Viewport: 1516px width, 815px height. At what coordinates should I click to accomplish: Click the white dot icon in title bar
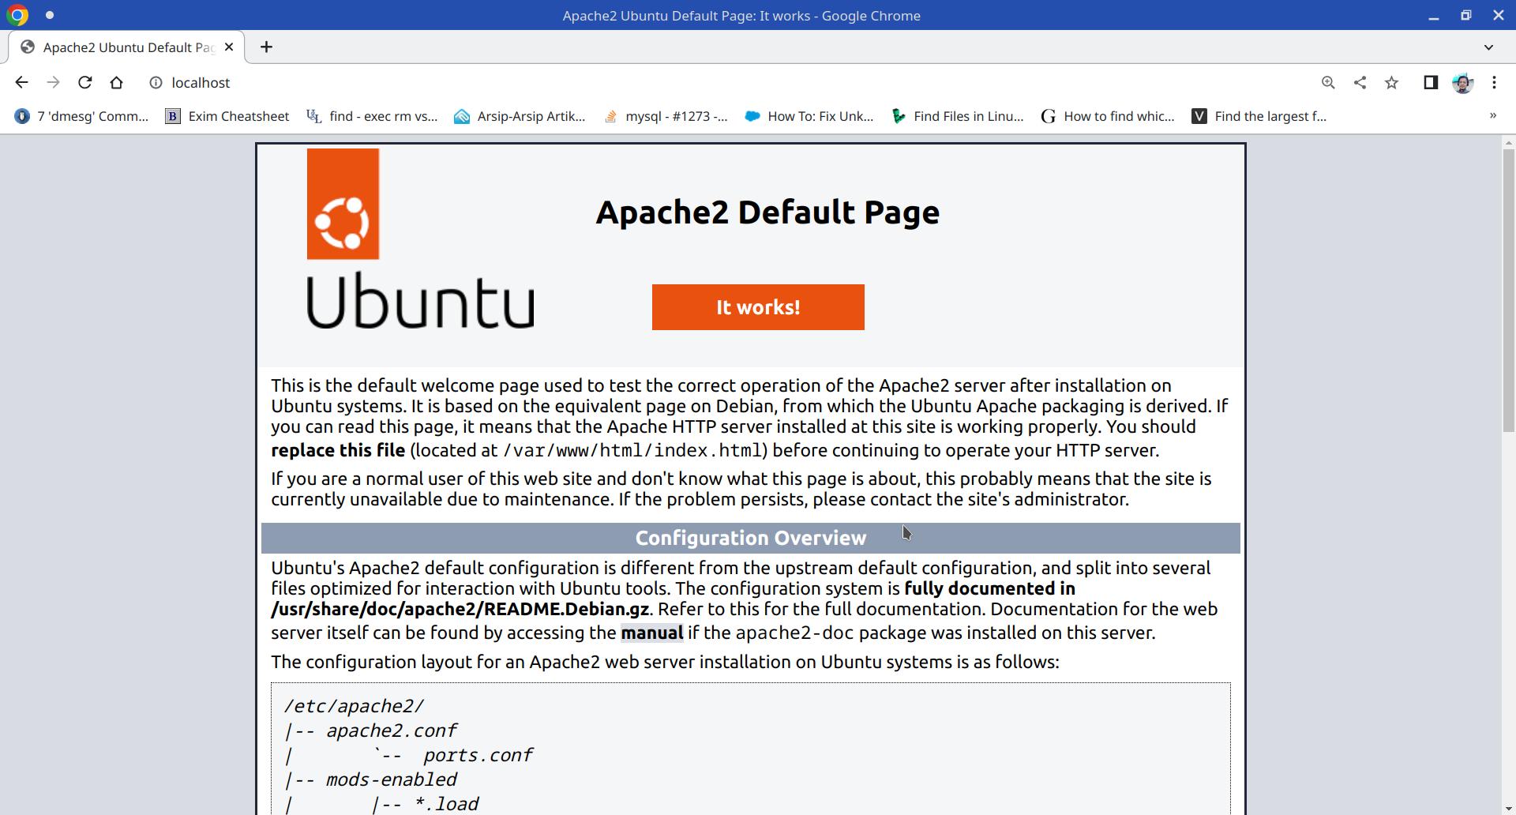click(50, 15)
